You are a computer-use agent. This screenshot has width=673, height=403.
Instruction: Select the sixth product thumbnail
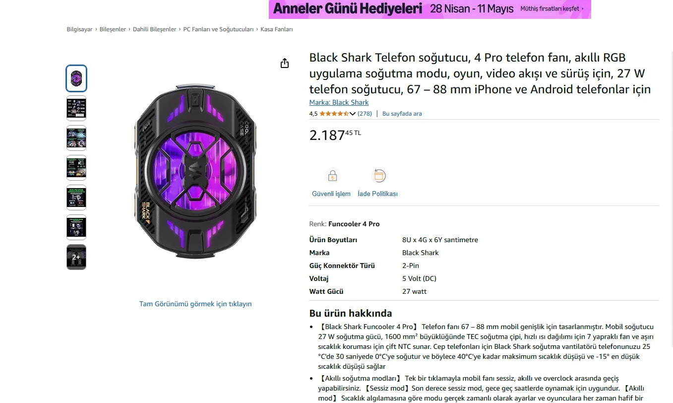click(76, 227)
